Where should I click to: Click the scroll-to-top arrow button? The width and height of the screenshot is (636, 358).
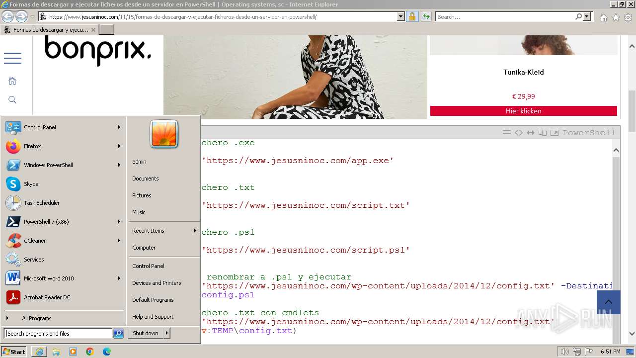609,302
